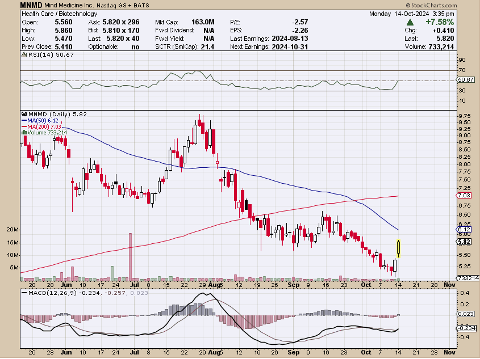Screen dimensions: 480x359
Task: Click the Fwd Dividend N/A value
Action: (x=209, y=31)
